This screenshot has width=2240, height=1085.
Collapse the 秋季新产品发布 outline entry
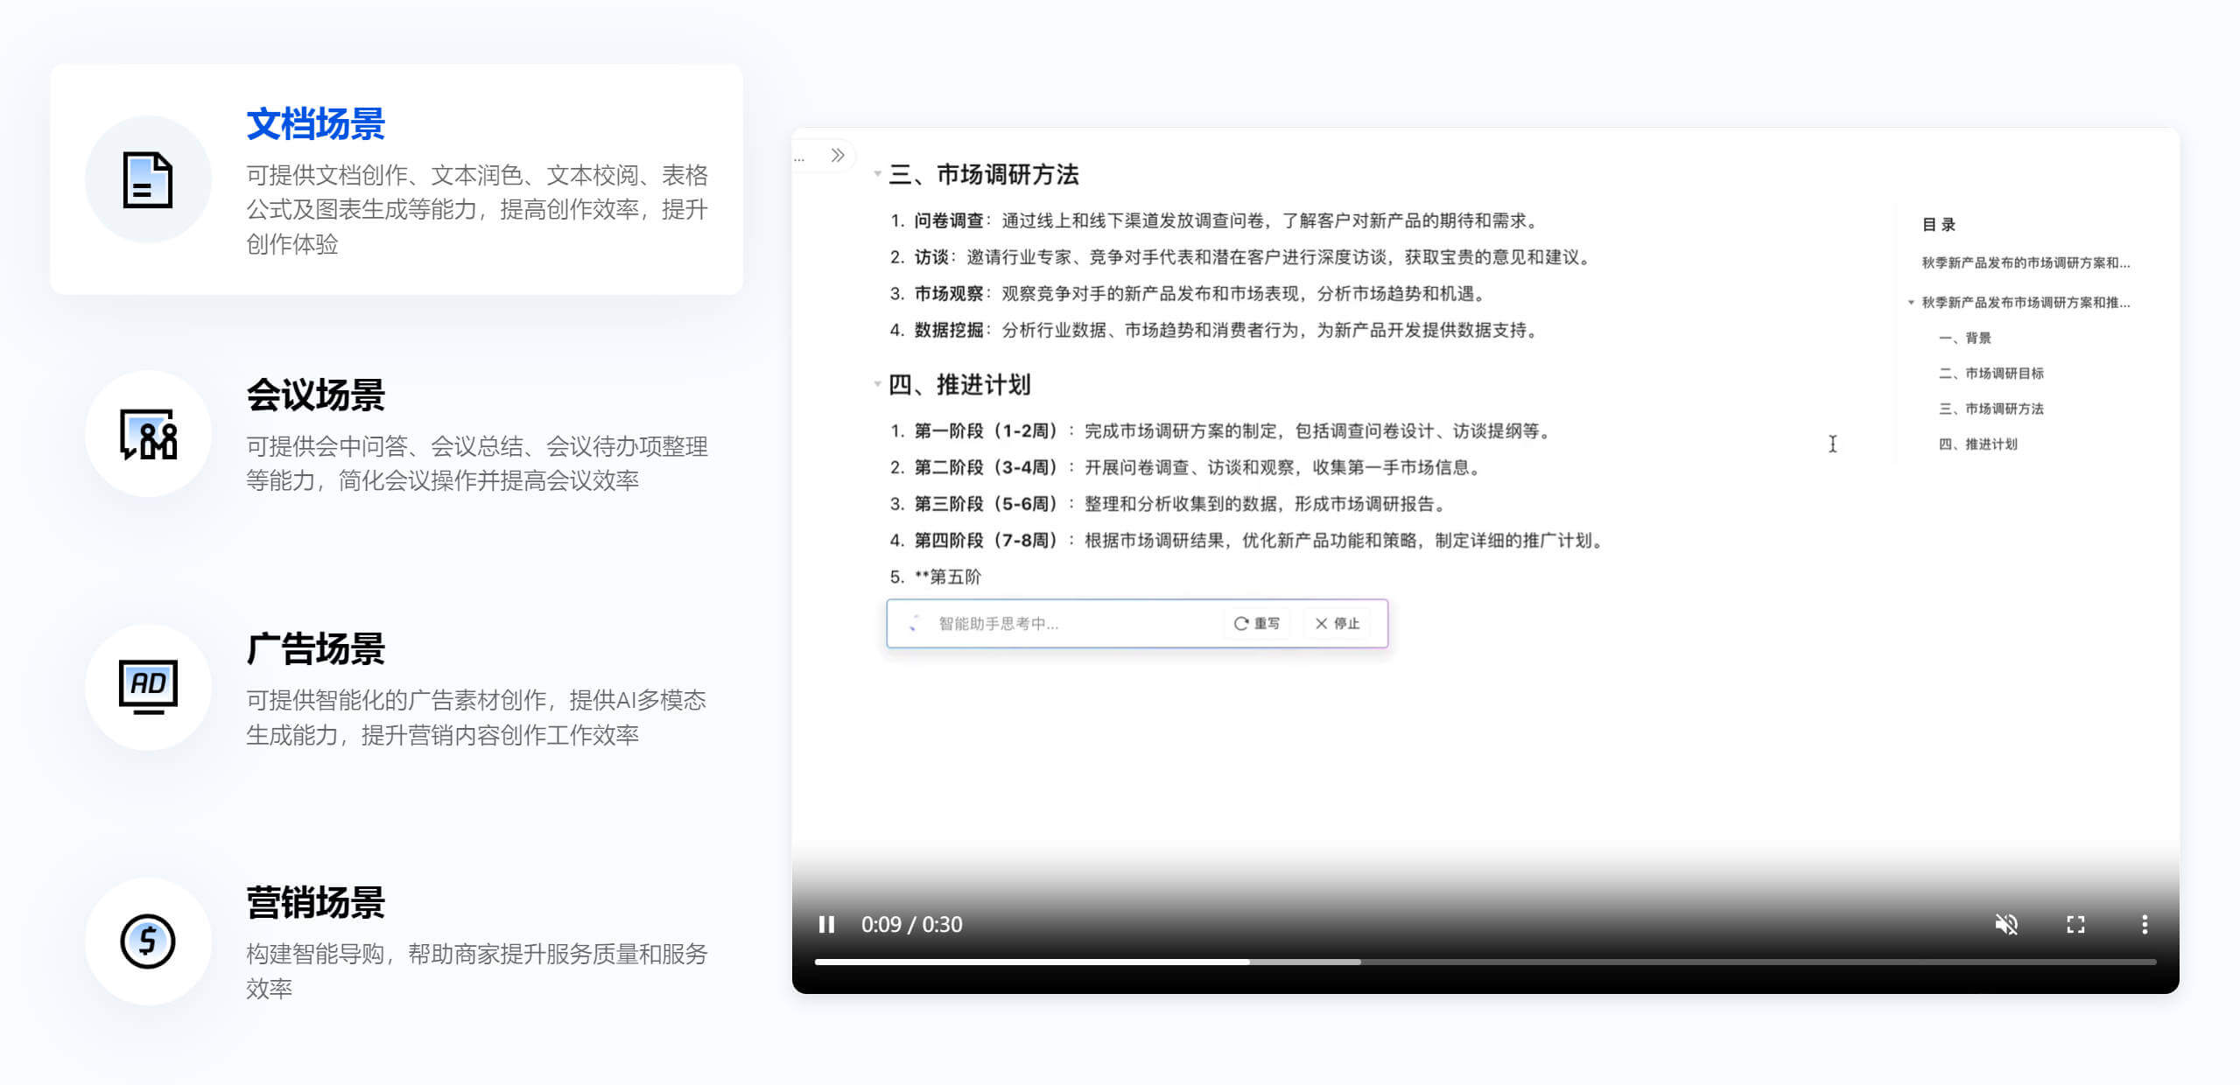[1911, 304]
